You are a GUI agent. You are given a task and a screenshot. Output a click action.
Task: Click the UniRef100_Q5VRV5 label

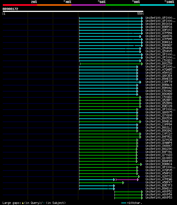pos(159,51)
